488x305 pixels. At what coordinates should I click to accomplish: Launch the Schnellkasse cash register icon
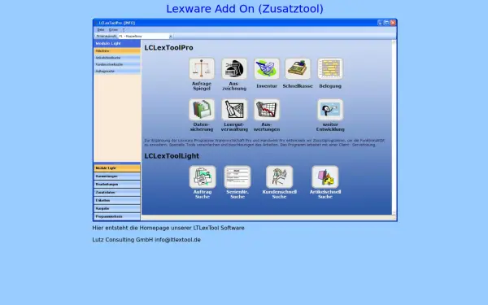pyautogui.click(x=298, y=68)
